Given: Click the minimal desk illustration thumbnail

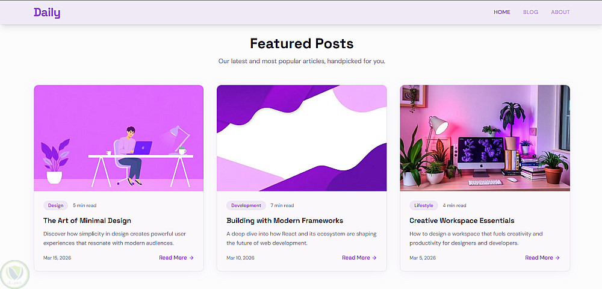Looking at the screenshot, I should [119, 138].
